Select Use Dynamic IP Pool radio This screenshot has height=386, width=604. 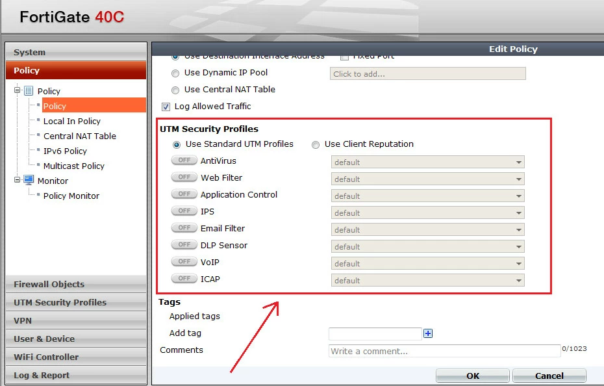tap(175, 73)
